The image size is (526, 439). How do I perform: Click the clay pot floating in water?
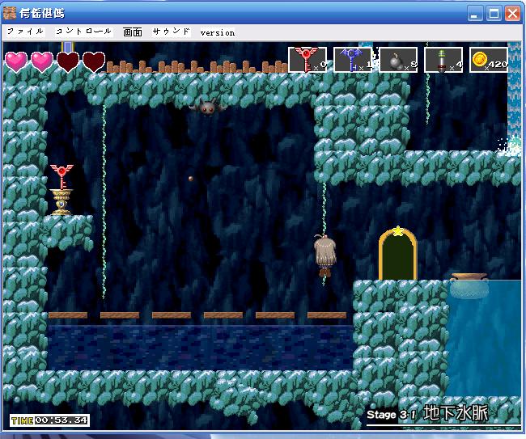point(469,285)
